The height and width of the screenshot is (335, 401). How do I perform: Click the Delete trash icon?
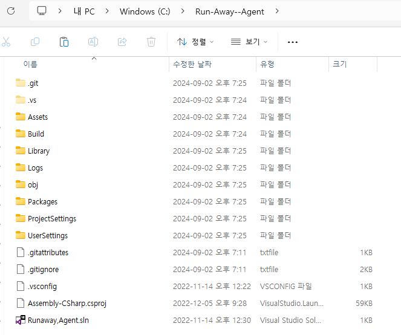[x=151, y=42]
